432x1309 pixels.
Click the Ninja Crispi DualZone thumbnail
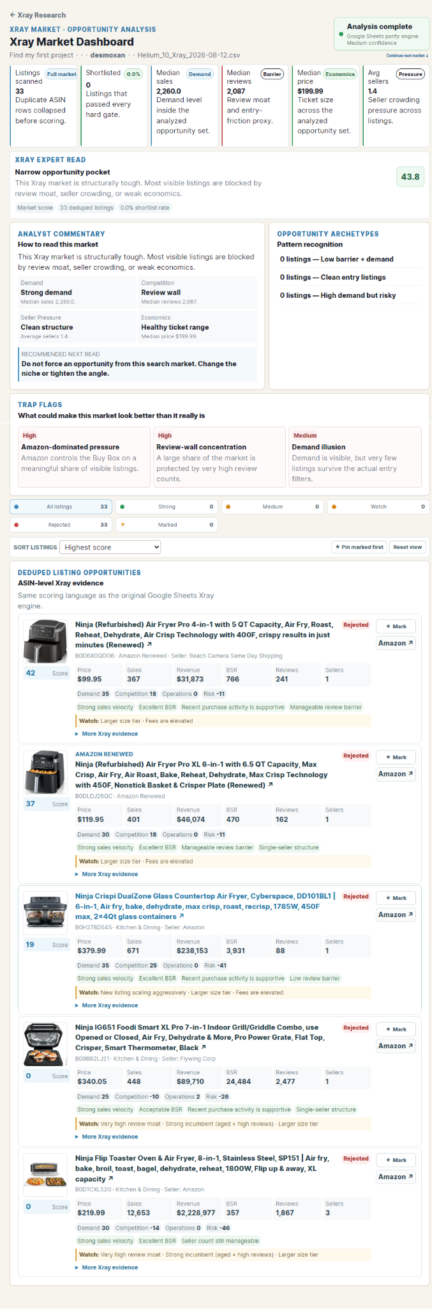[45, 913]
